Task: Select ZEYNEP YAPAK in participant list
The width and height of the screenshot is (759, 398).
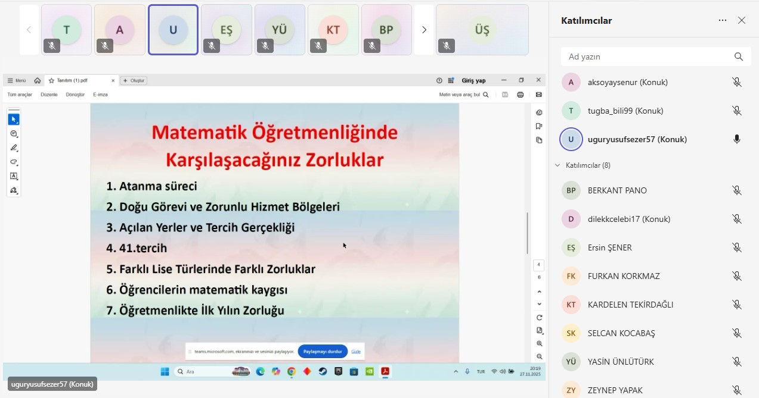Action: coord(615,390)
